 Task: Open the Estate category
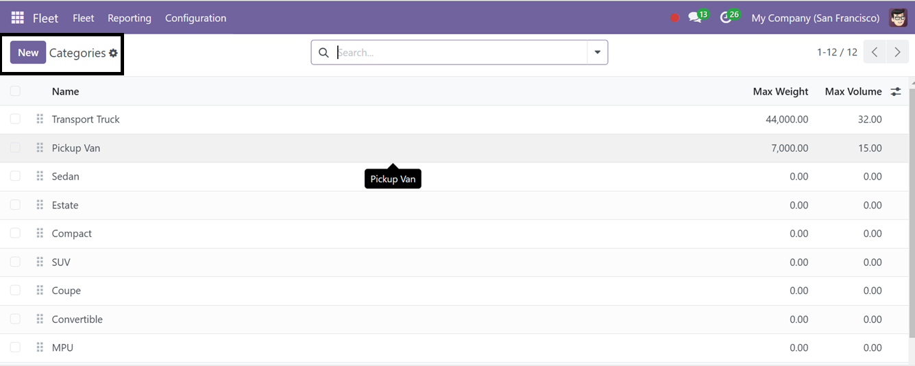(x=65, y=205)
